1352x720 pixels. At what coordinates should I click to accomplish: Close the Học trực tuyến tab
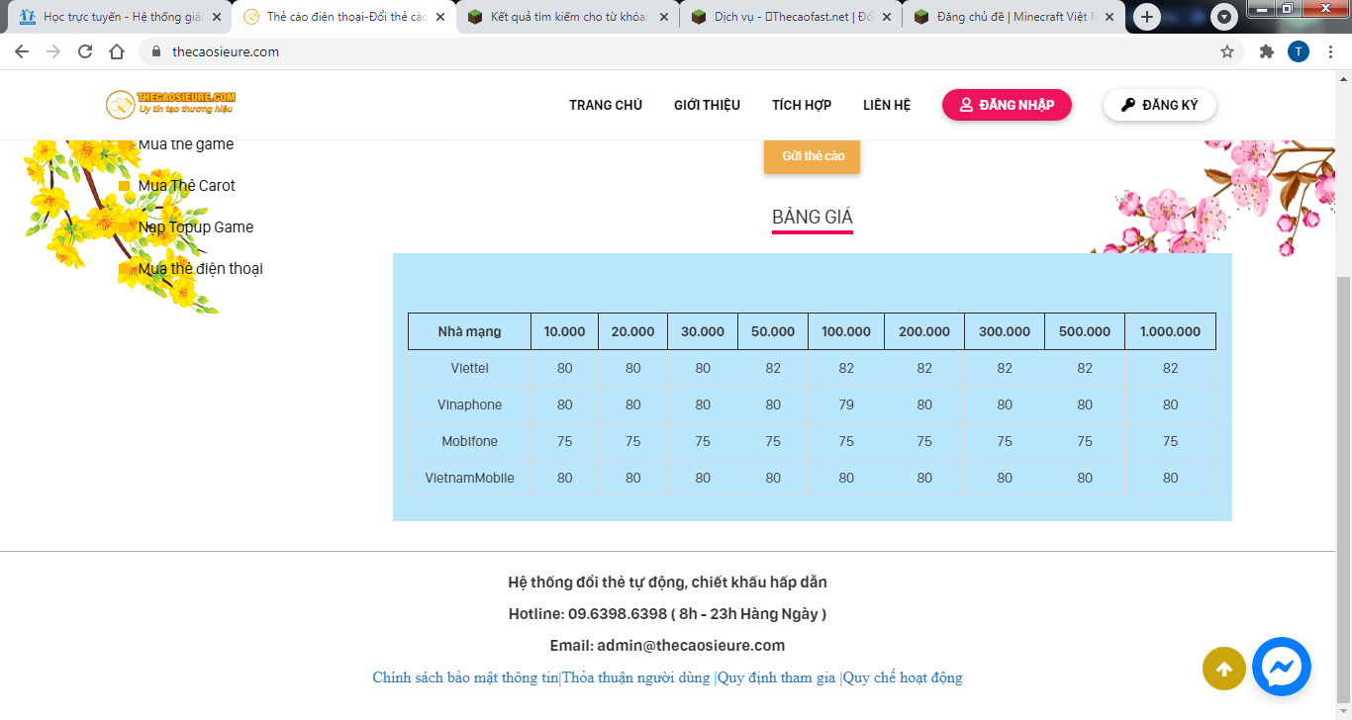click(x=217, y=17)
